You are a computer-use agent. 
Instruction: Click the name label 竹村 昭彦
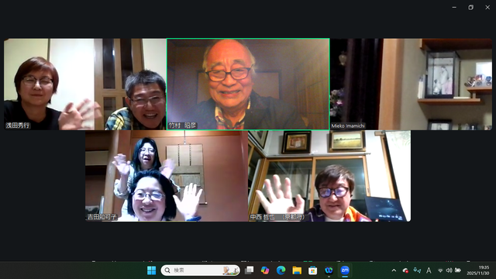pos(182,126)
